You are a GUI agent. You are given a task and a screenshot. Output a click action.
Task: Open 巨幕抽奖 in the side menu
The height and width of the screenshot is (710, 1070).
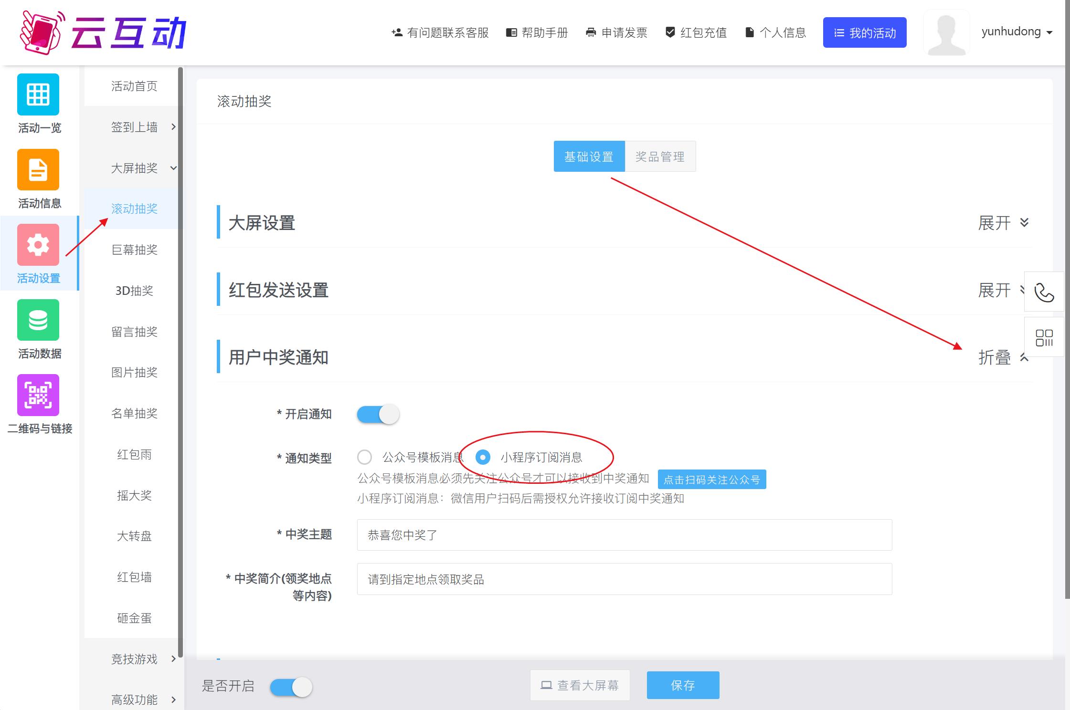click(x=134, y=250)
